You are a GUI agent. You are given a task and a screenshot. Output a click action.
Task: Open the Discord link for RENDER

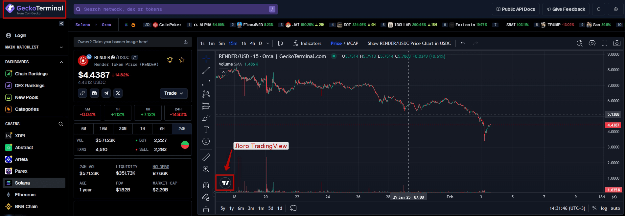pos(94,93)
